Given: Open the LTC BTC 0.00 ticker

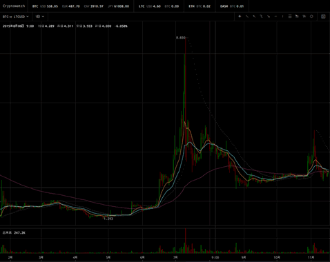Looking at the screenshot, I should (x=172, y=6).
